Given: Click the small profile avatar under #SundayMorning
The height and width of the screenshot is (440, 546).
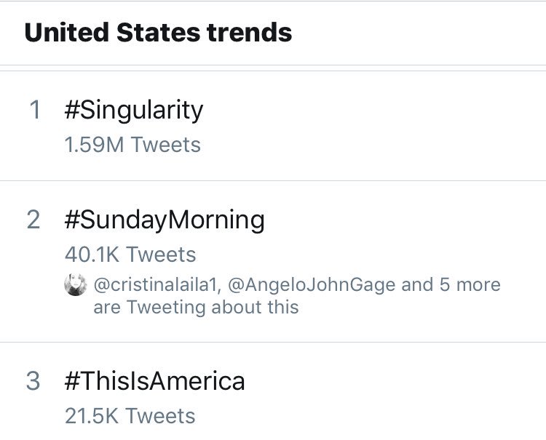Looking at the screenshot, I should [x=76, y=284].
